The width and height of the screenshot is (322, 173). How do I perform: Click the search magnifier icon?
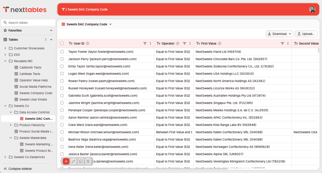click(5, 23)
